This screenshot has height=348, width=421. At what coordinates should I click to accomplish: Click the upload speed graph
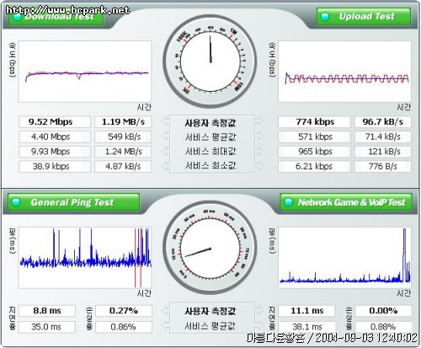tap(344, 72)
